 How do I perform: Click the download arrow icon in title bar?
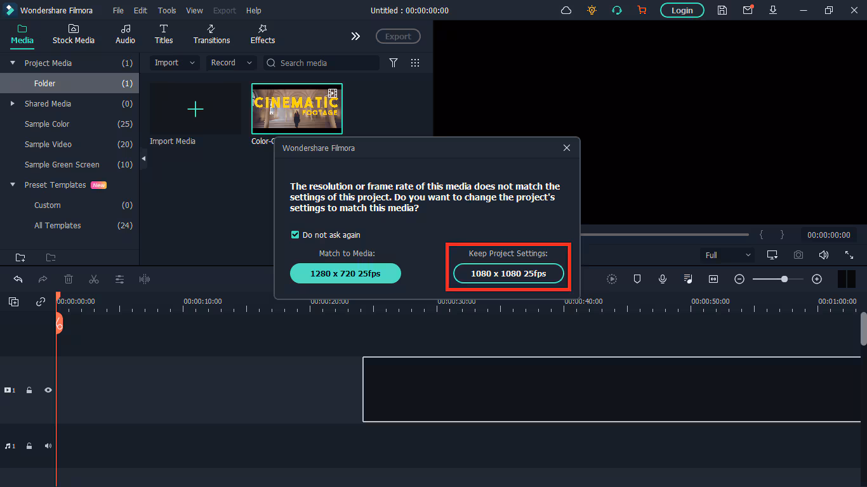[773, 10]
